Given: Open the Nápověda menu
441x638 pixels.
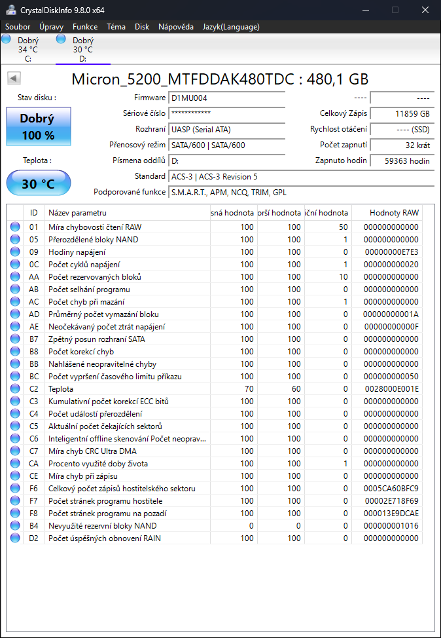Looking at the screenshot, I should click(176, 27).
